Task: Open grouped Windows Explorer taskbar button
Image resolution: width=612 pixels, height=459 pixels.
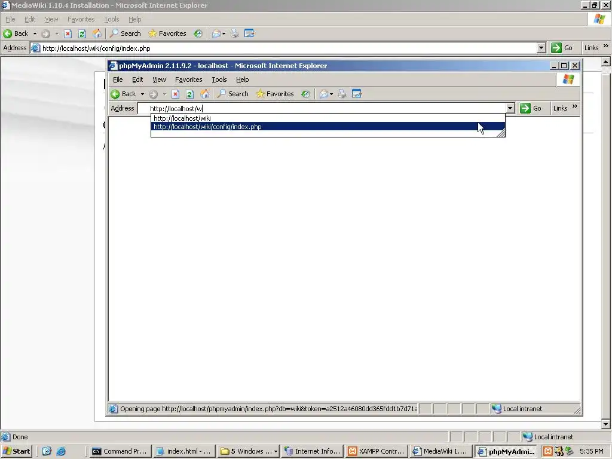Action: (248, 451)
